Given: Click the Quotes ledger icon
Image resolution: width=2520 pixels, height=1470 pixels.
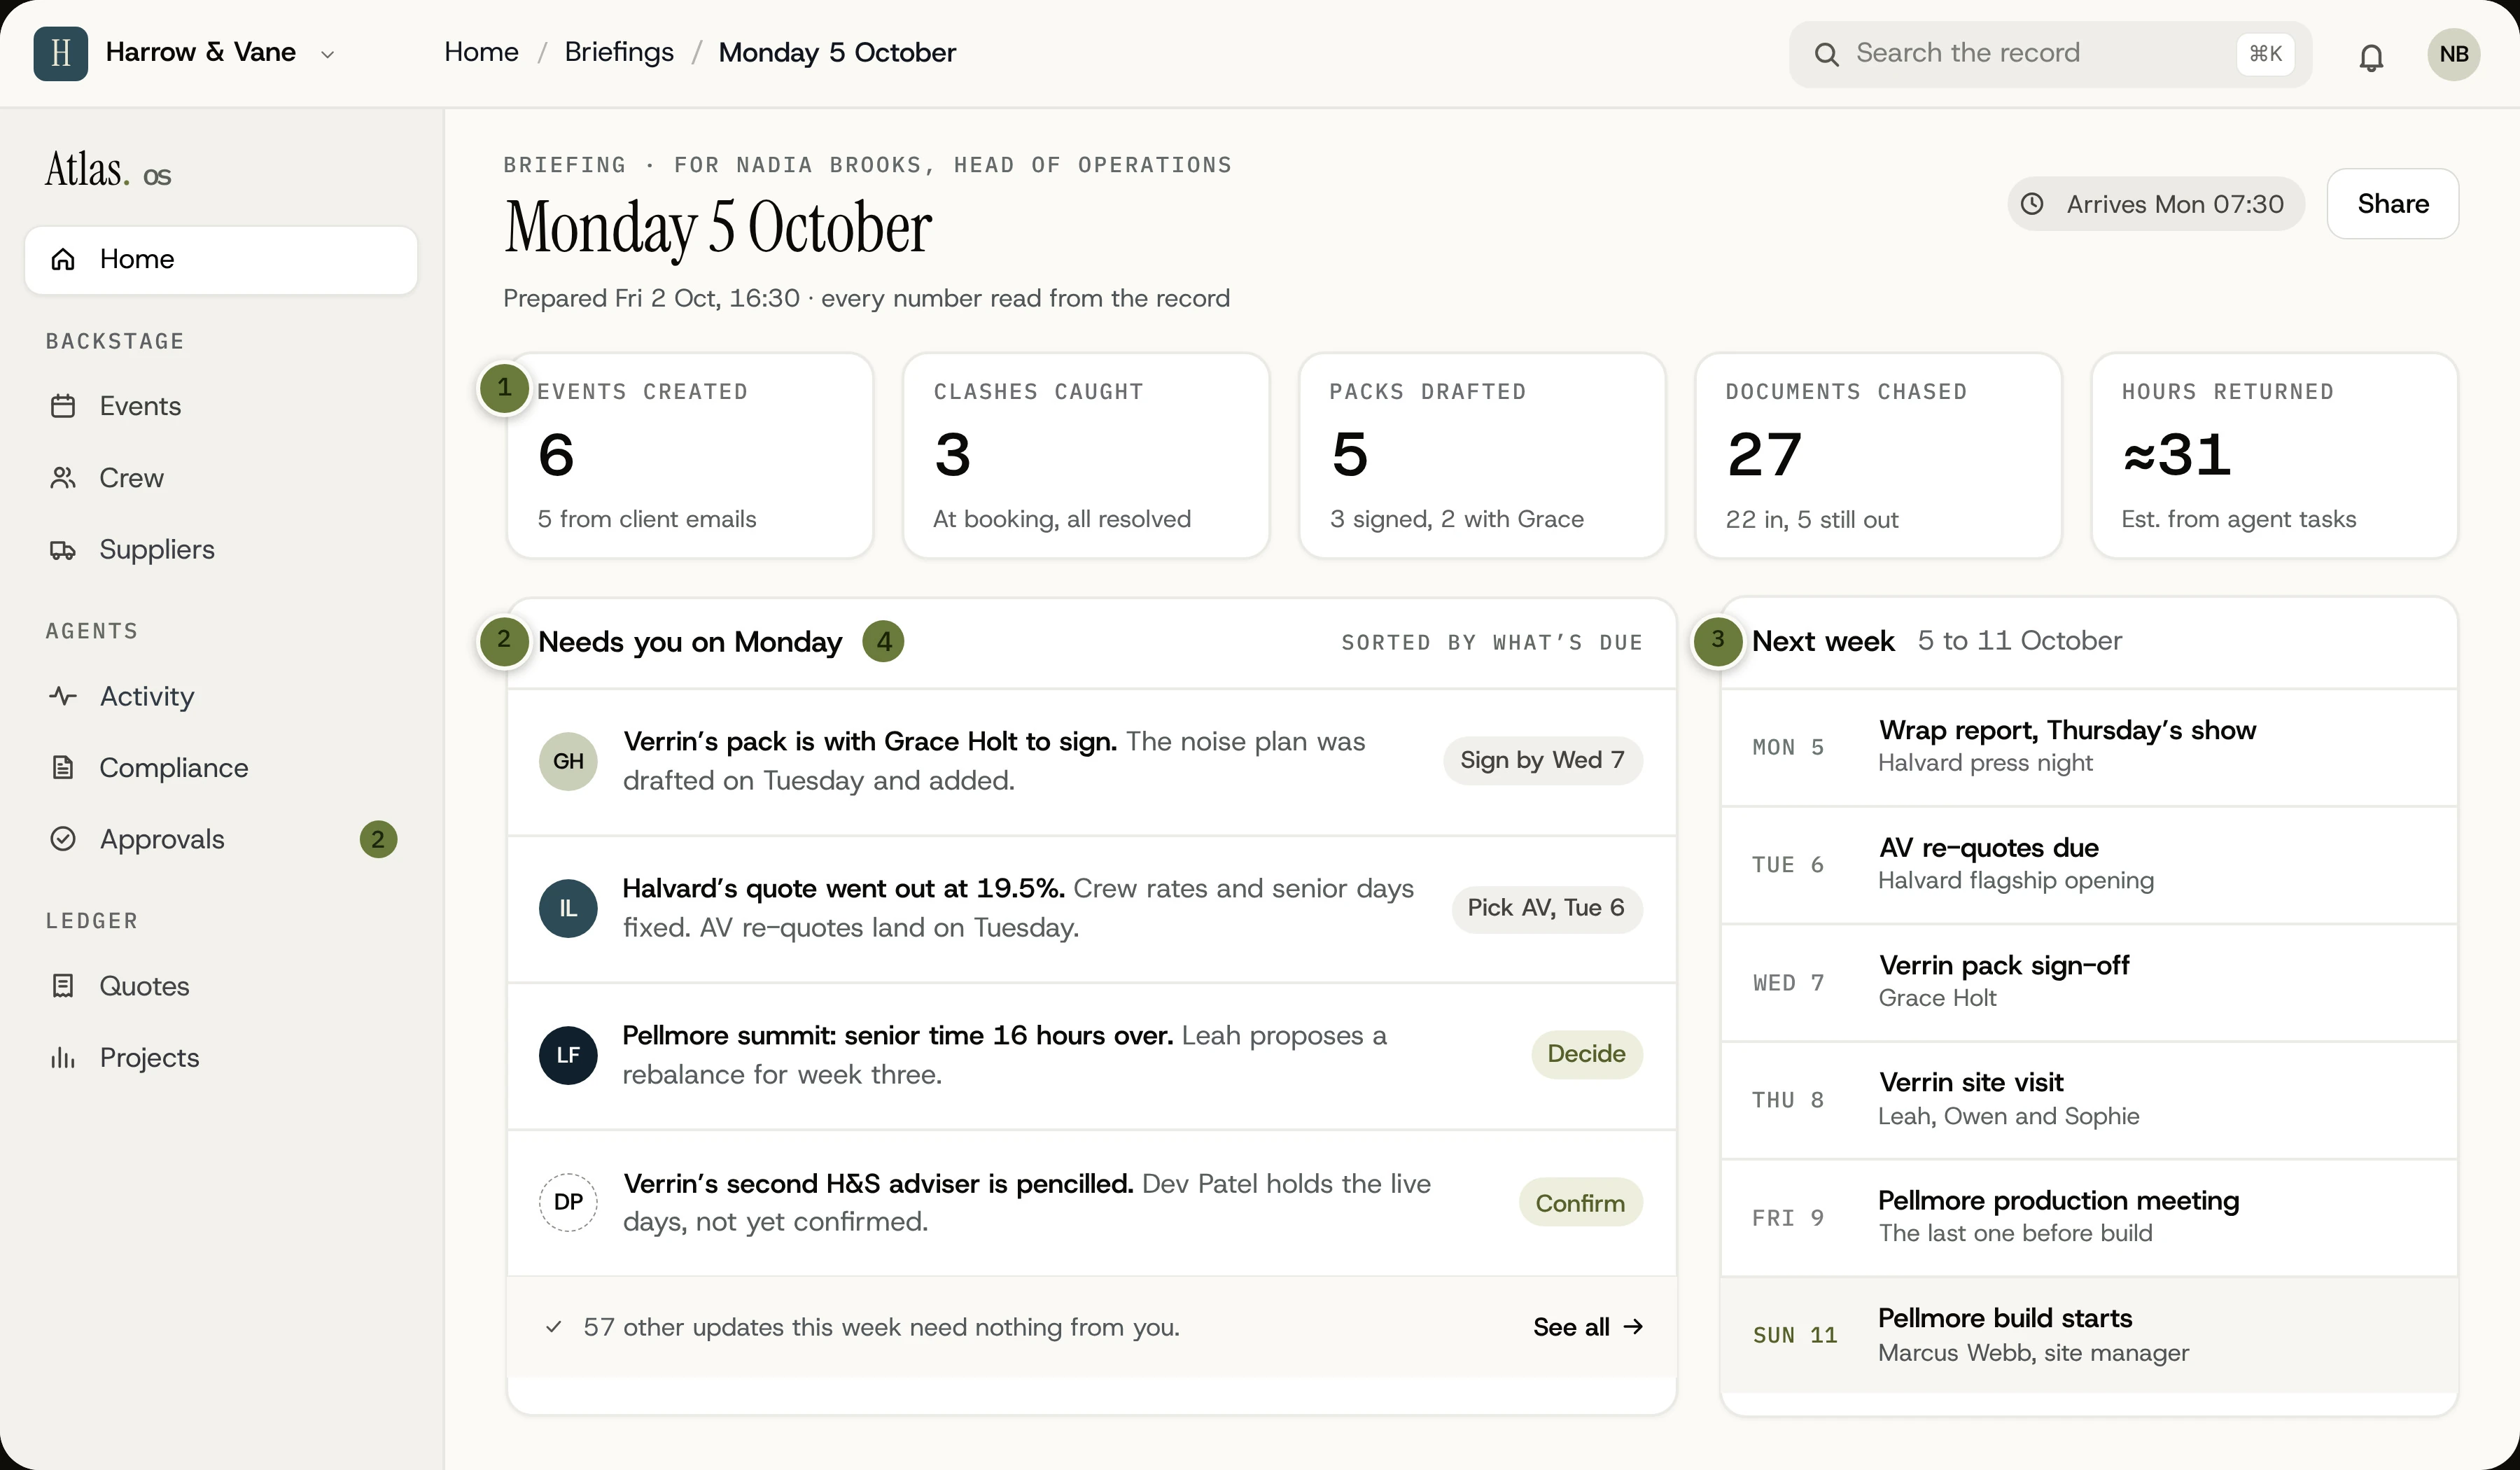Looking at the screenshot, I should pyautogui.click(x=63, y=986).
